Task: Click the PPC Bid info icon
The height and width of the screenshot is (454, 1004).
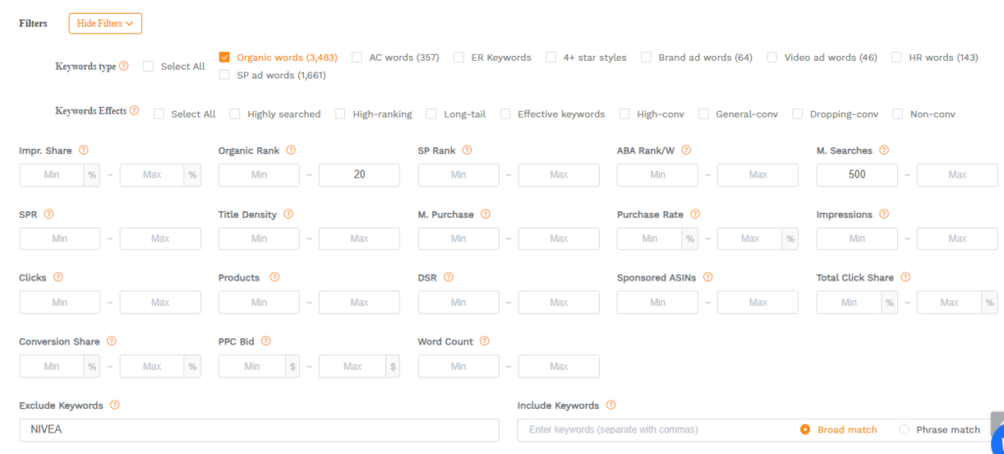Action: pos(266,341)
